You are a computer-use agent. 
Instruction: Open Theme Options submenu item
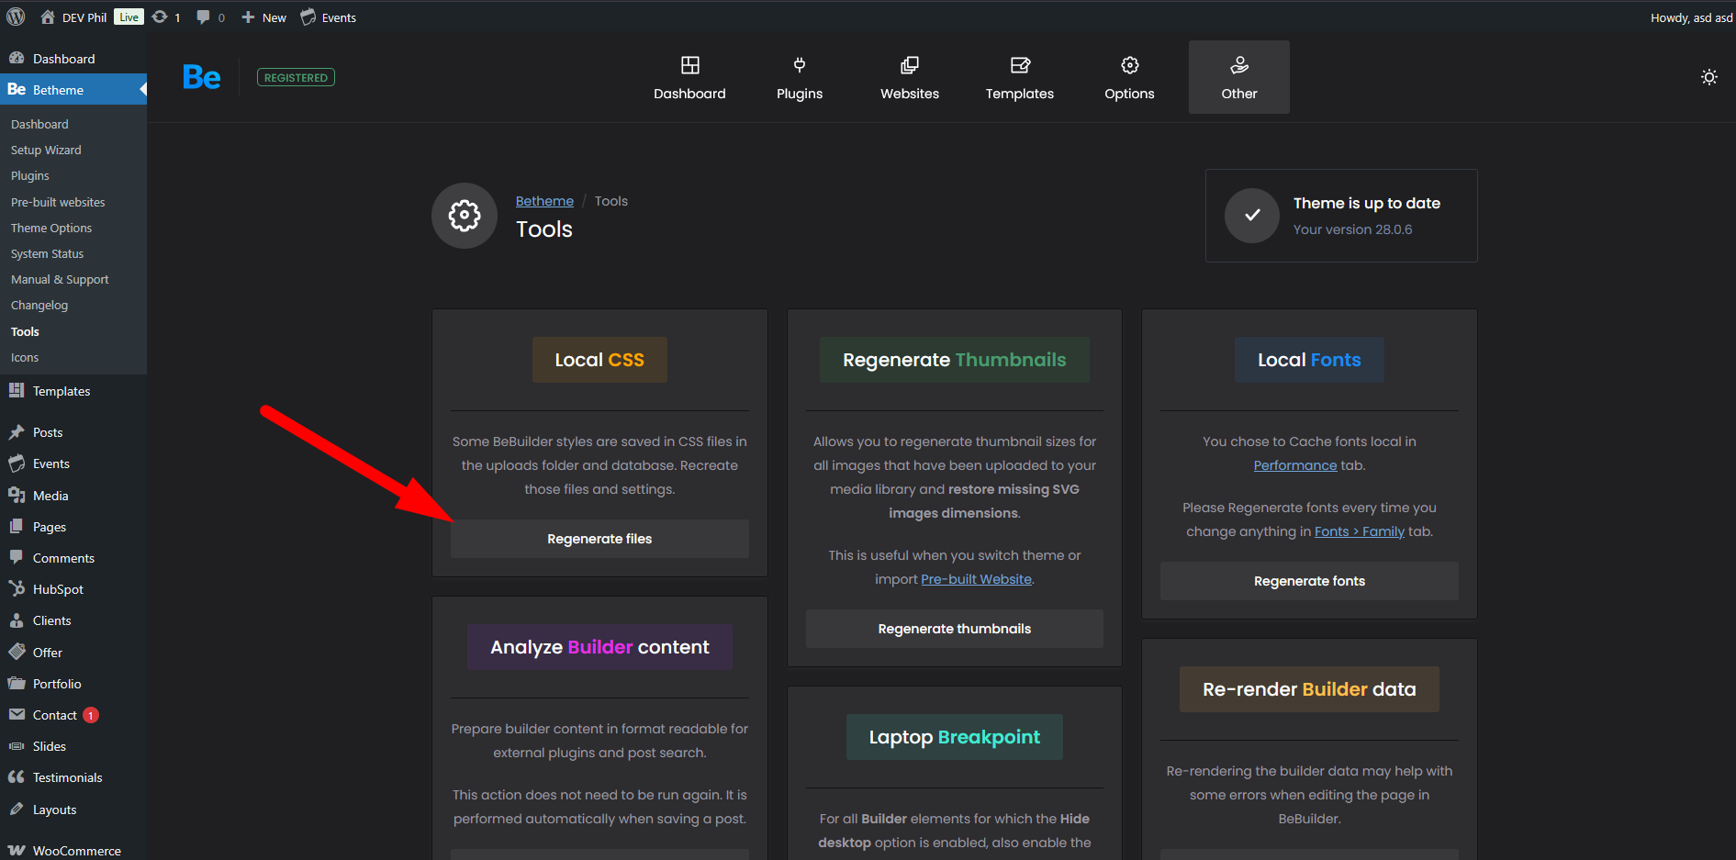coord(51,228)
